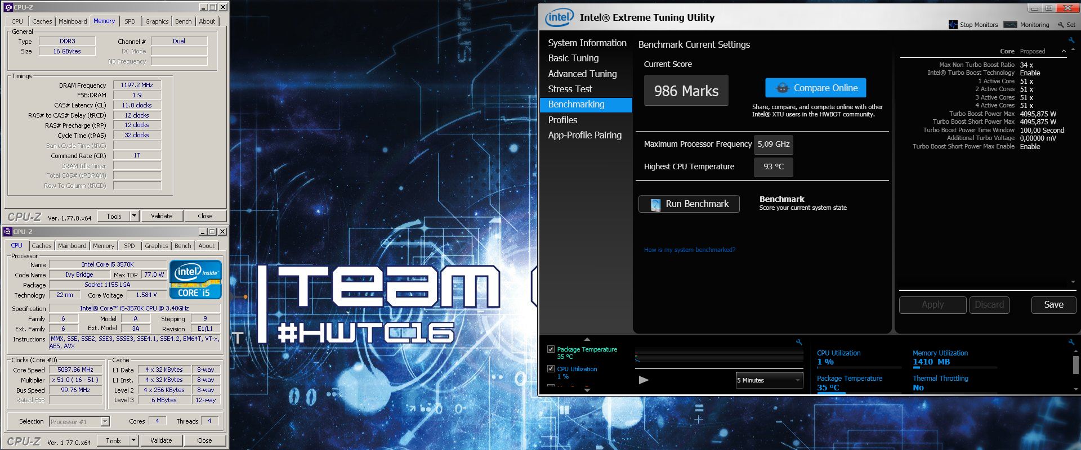Click the Apply button in XTU
The width and height of the screenshot is (1081, 450).
[932, 305]
